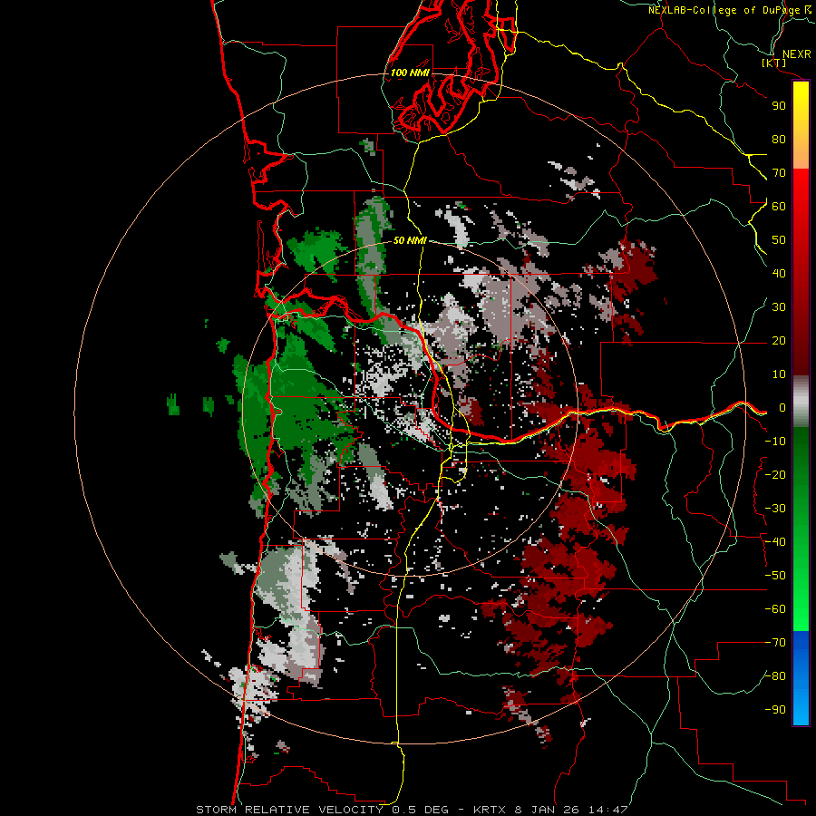The height and width of the screenshot is (816, 816).
Task: Click the 60 value on velocity scale
Action: pos(779,206)
